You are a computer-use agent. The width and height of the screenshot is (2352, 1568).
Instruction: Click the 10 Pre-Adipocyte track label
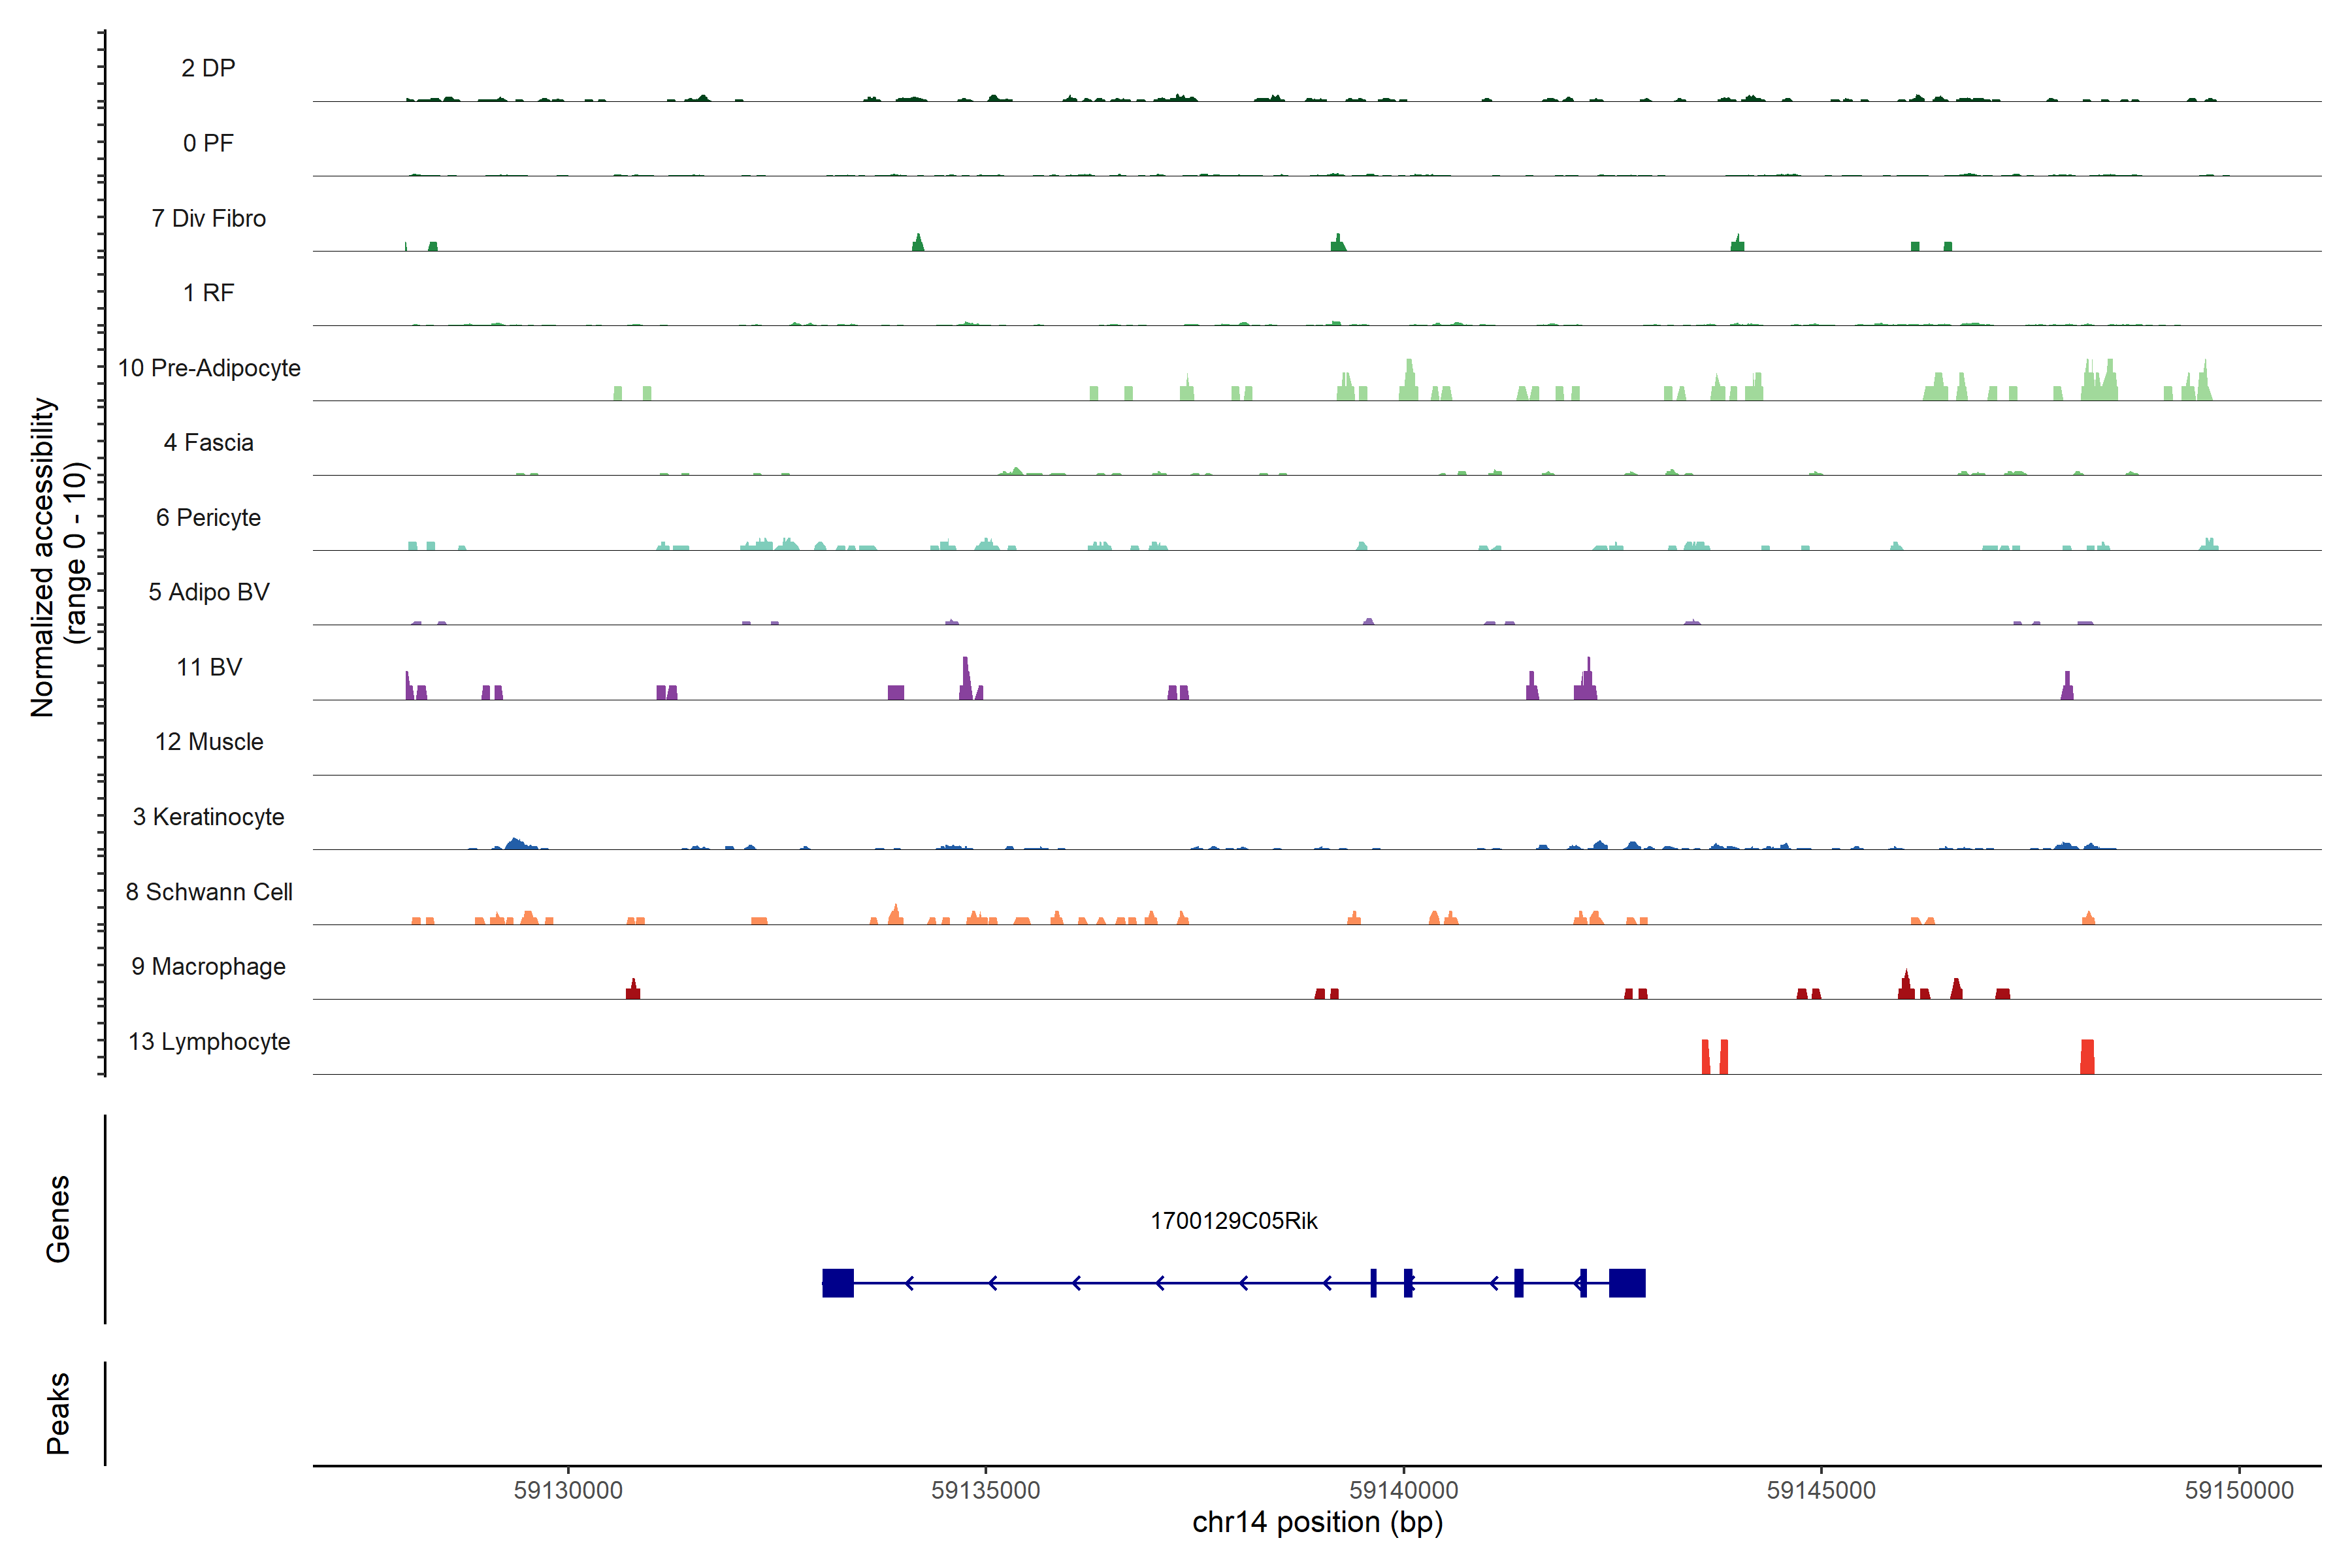click(x=209, y=368)
